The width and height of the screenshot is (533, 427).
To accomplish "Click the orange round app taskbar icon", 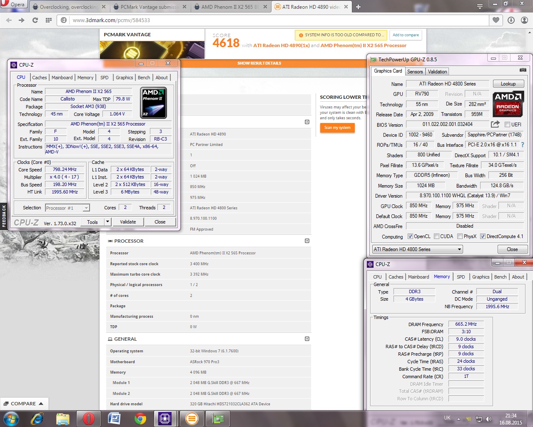I will click(x=192, y=418).
